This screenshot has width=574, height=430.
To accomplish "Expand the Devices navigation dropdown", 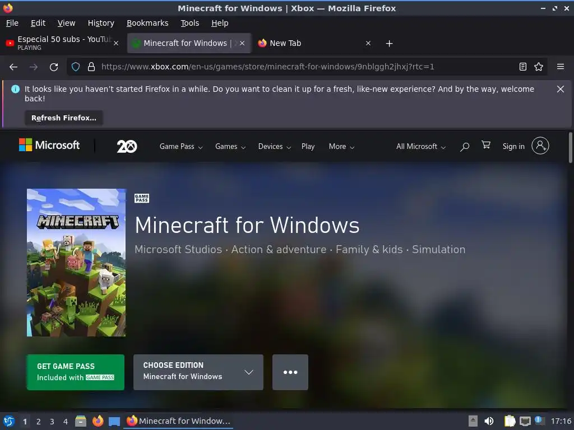I will pyautogui.click(x=275, y=147).
